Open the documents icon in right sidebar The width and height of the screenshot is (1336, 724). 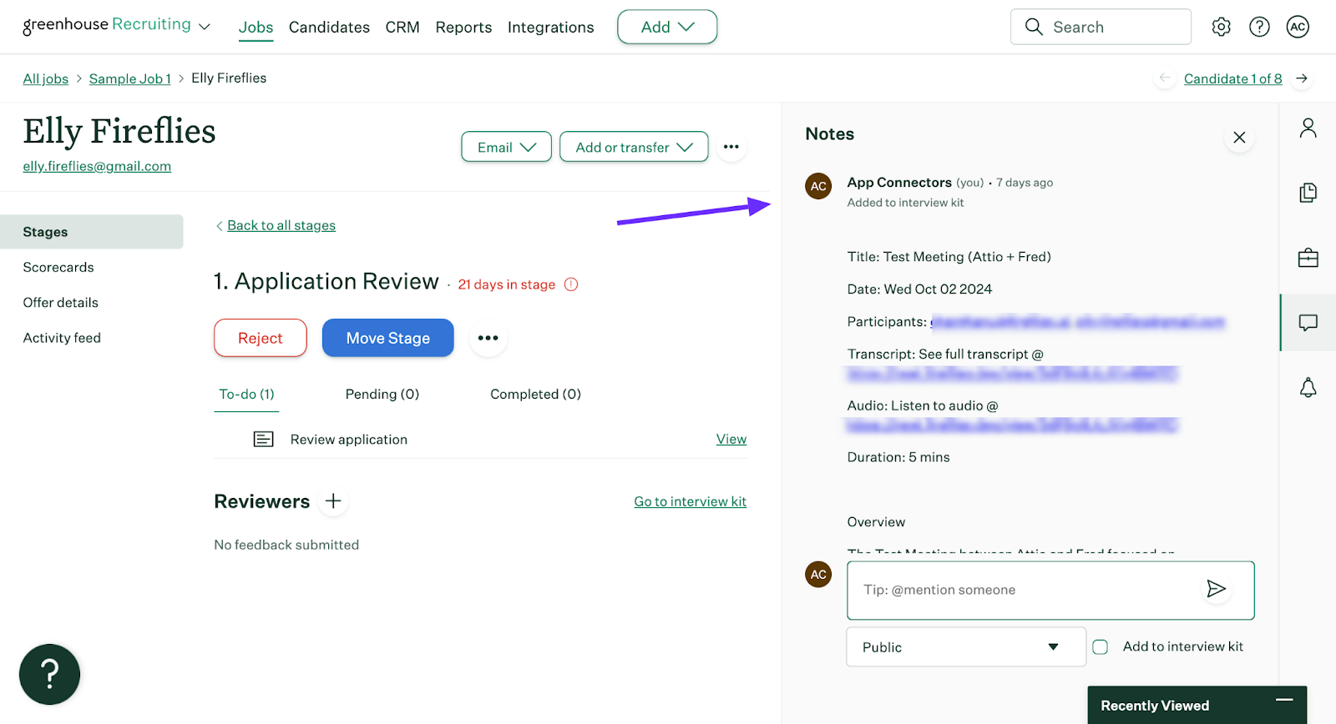(1308, 193)
